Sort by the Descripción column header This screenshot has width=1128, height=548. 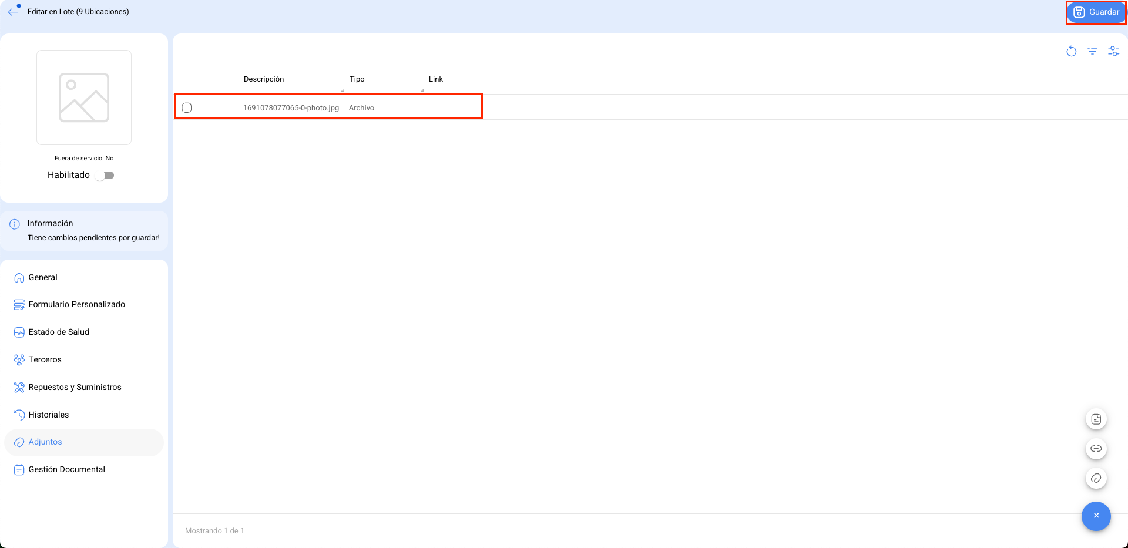[264, 79]
